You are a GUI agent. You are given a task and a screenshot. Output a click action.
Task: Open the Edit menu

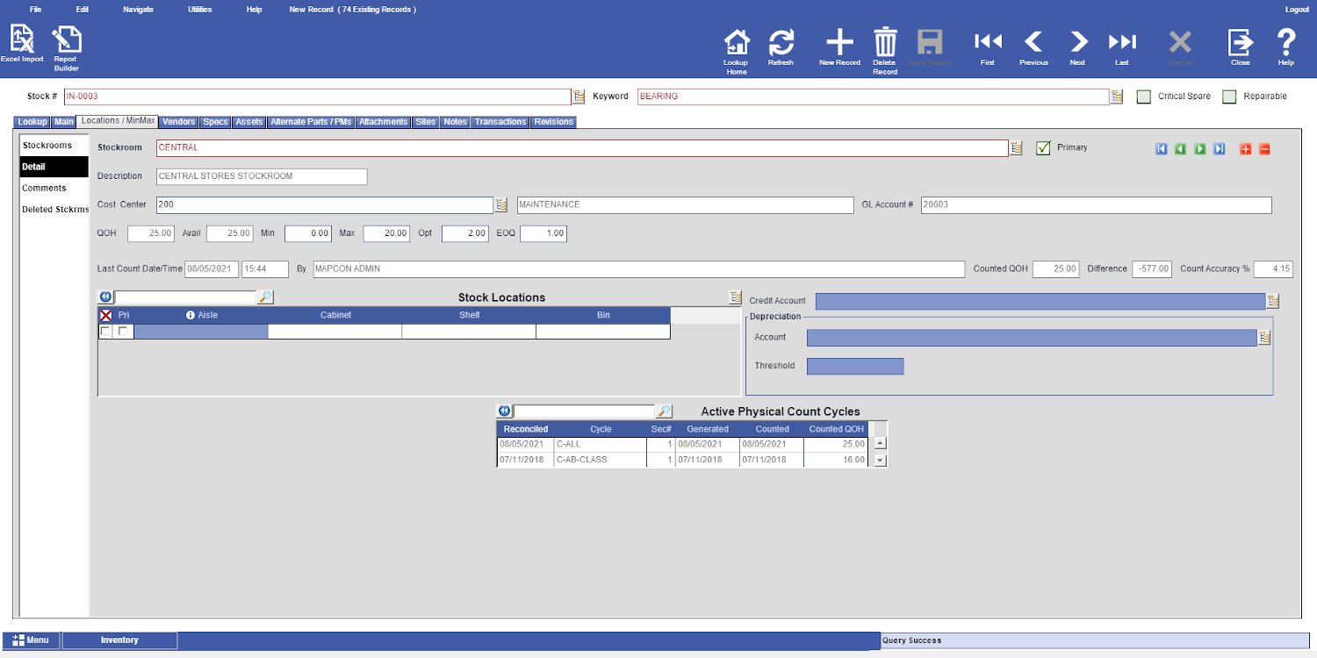click(83, 10)
